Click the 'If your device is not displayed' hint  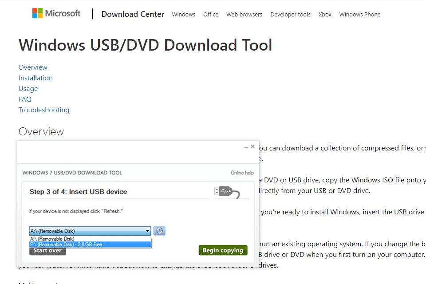[x=76, y=211]
